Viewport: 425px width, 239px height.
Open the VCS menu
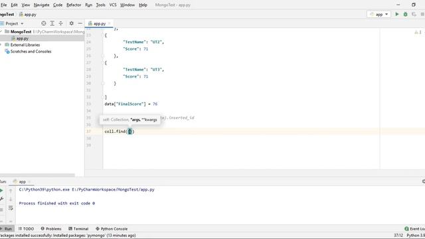(113, 5)
